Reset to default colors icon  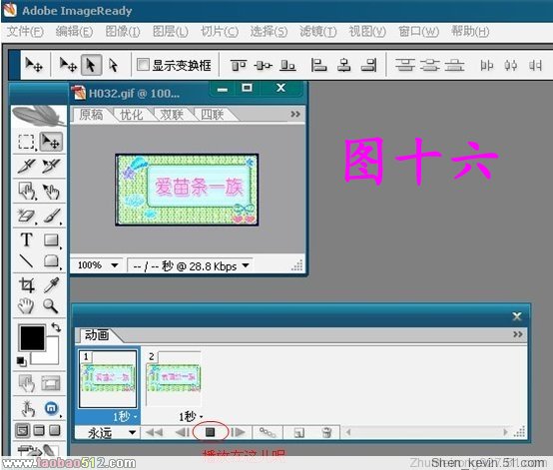coord(21,361)
